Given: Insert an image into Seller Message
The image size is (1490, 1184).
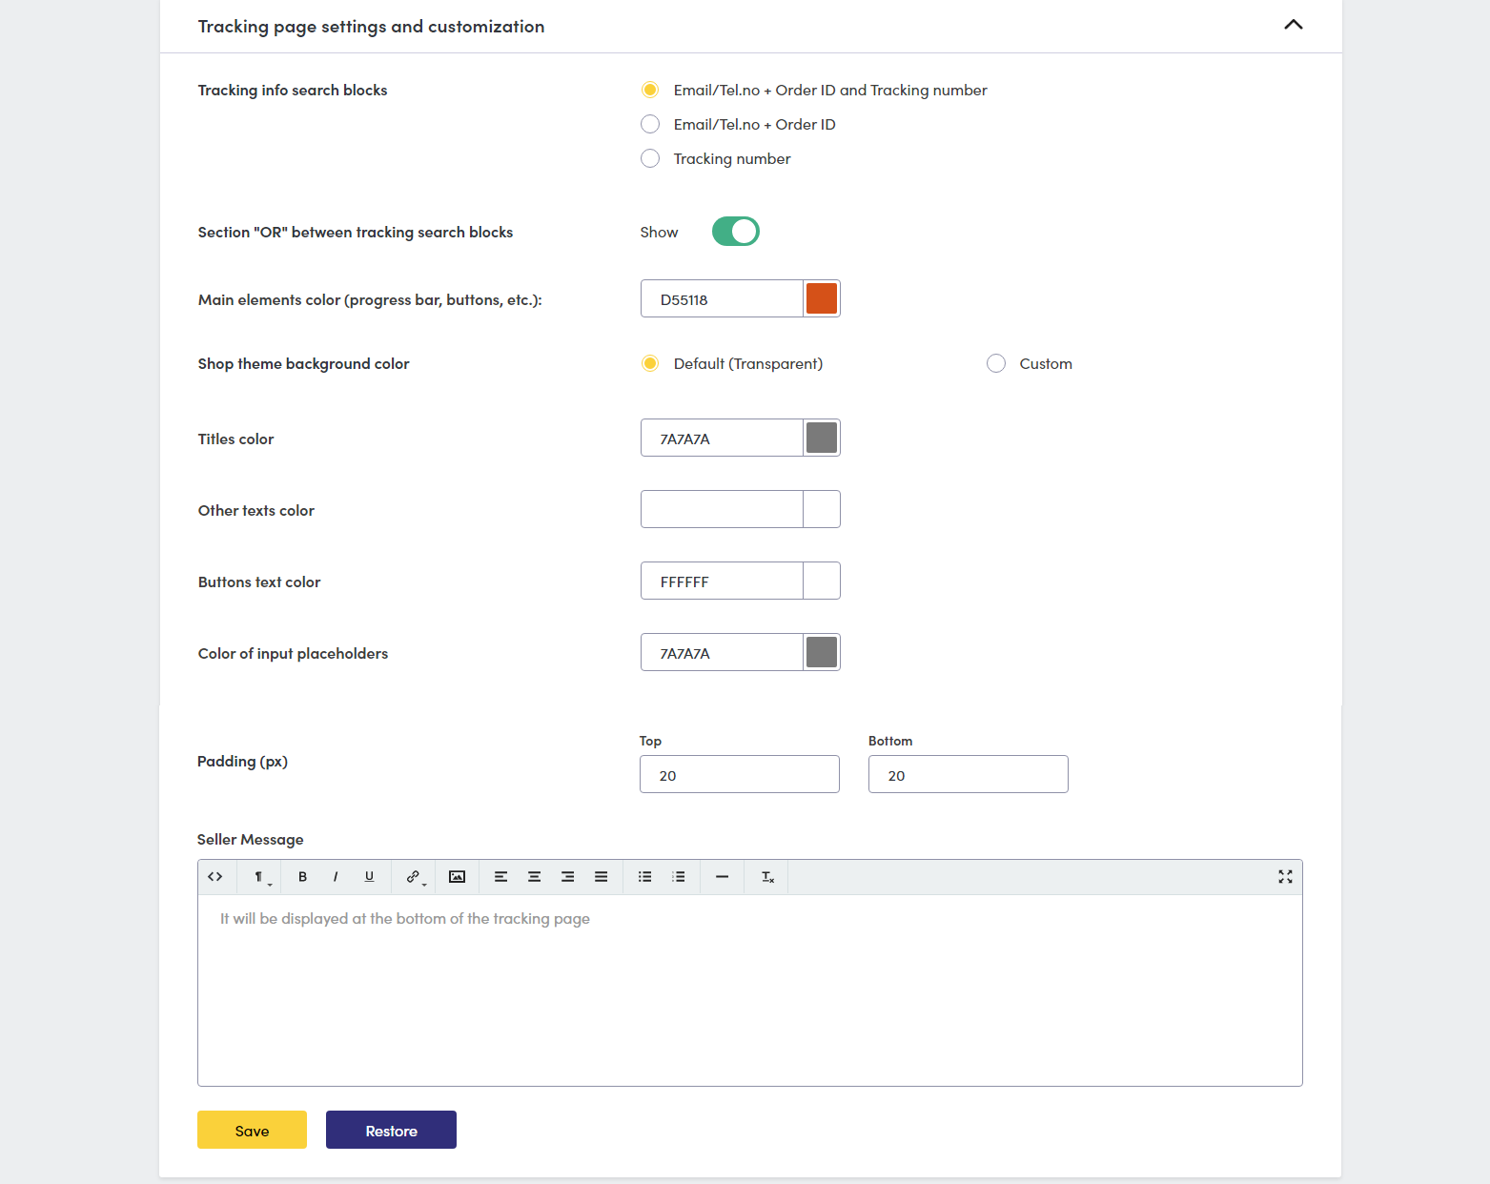Looking at the screenshot, I should tap(458, 877).
